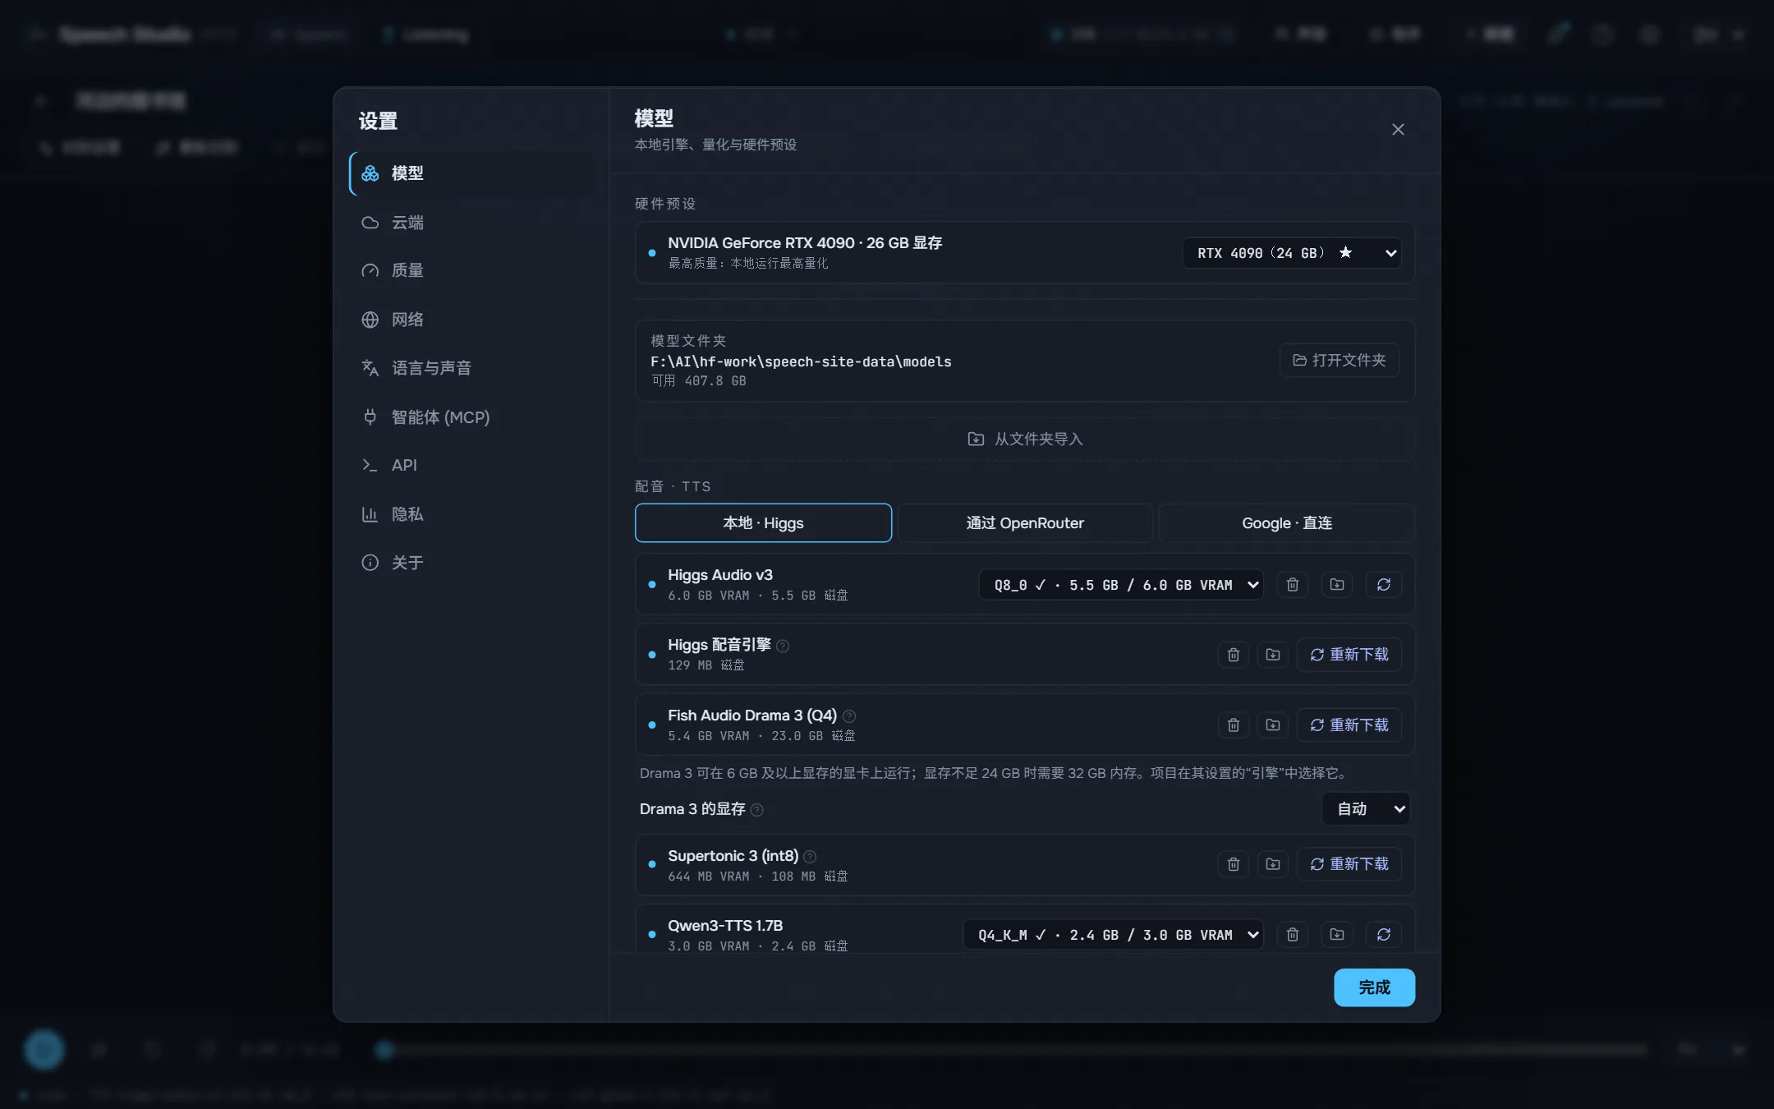The height and width of the screenshot is (1109, 1774).
Task: Open 语言与声音 settings section
Action: 471,368
